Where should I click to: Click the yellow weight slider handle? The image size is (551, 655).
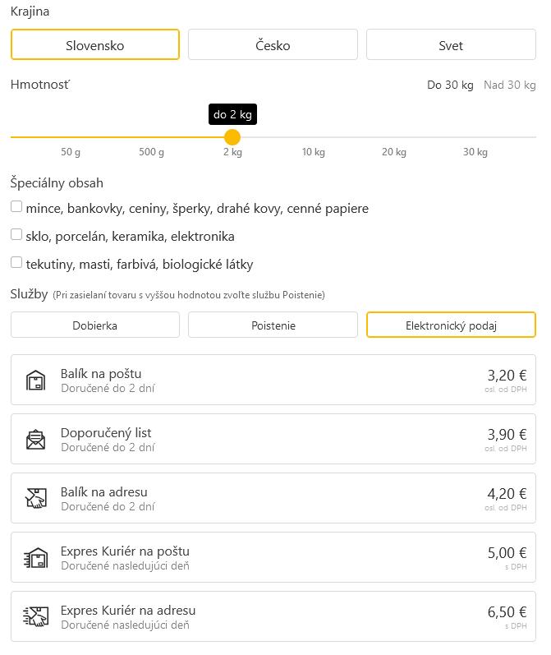(232, 137)
